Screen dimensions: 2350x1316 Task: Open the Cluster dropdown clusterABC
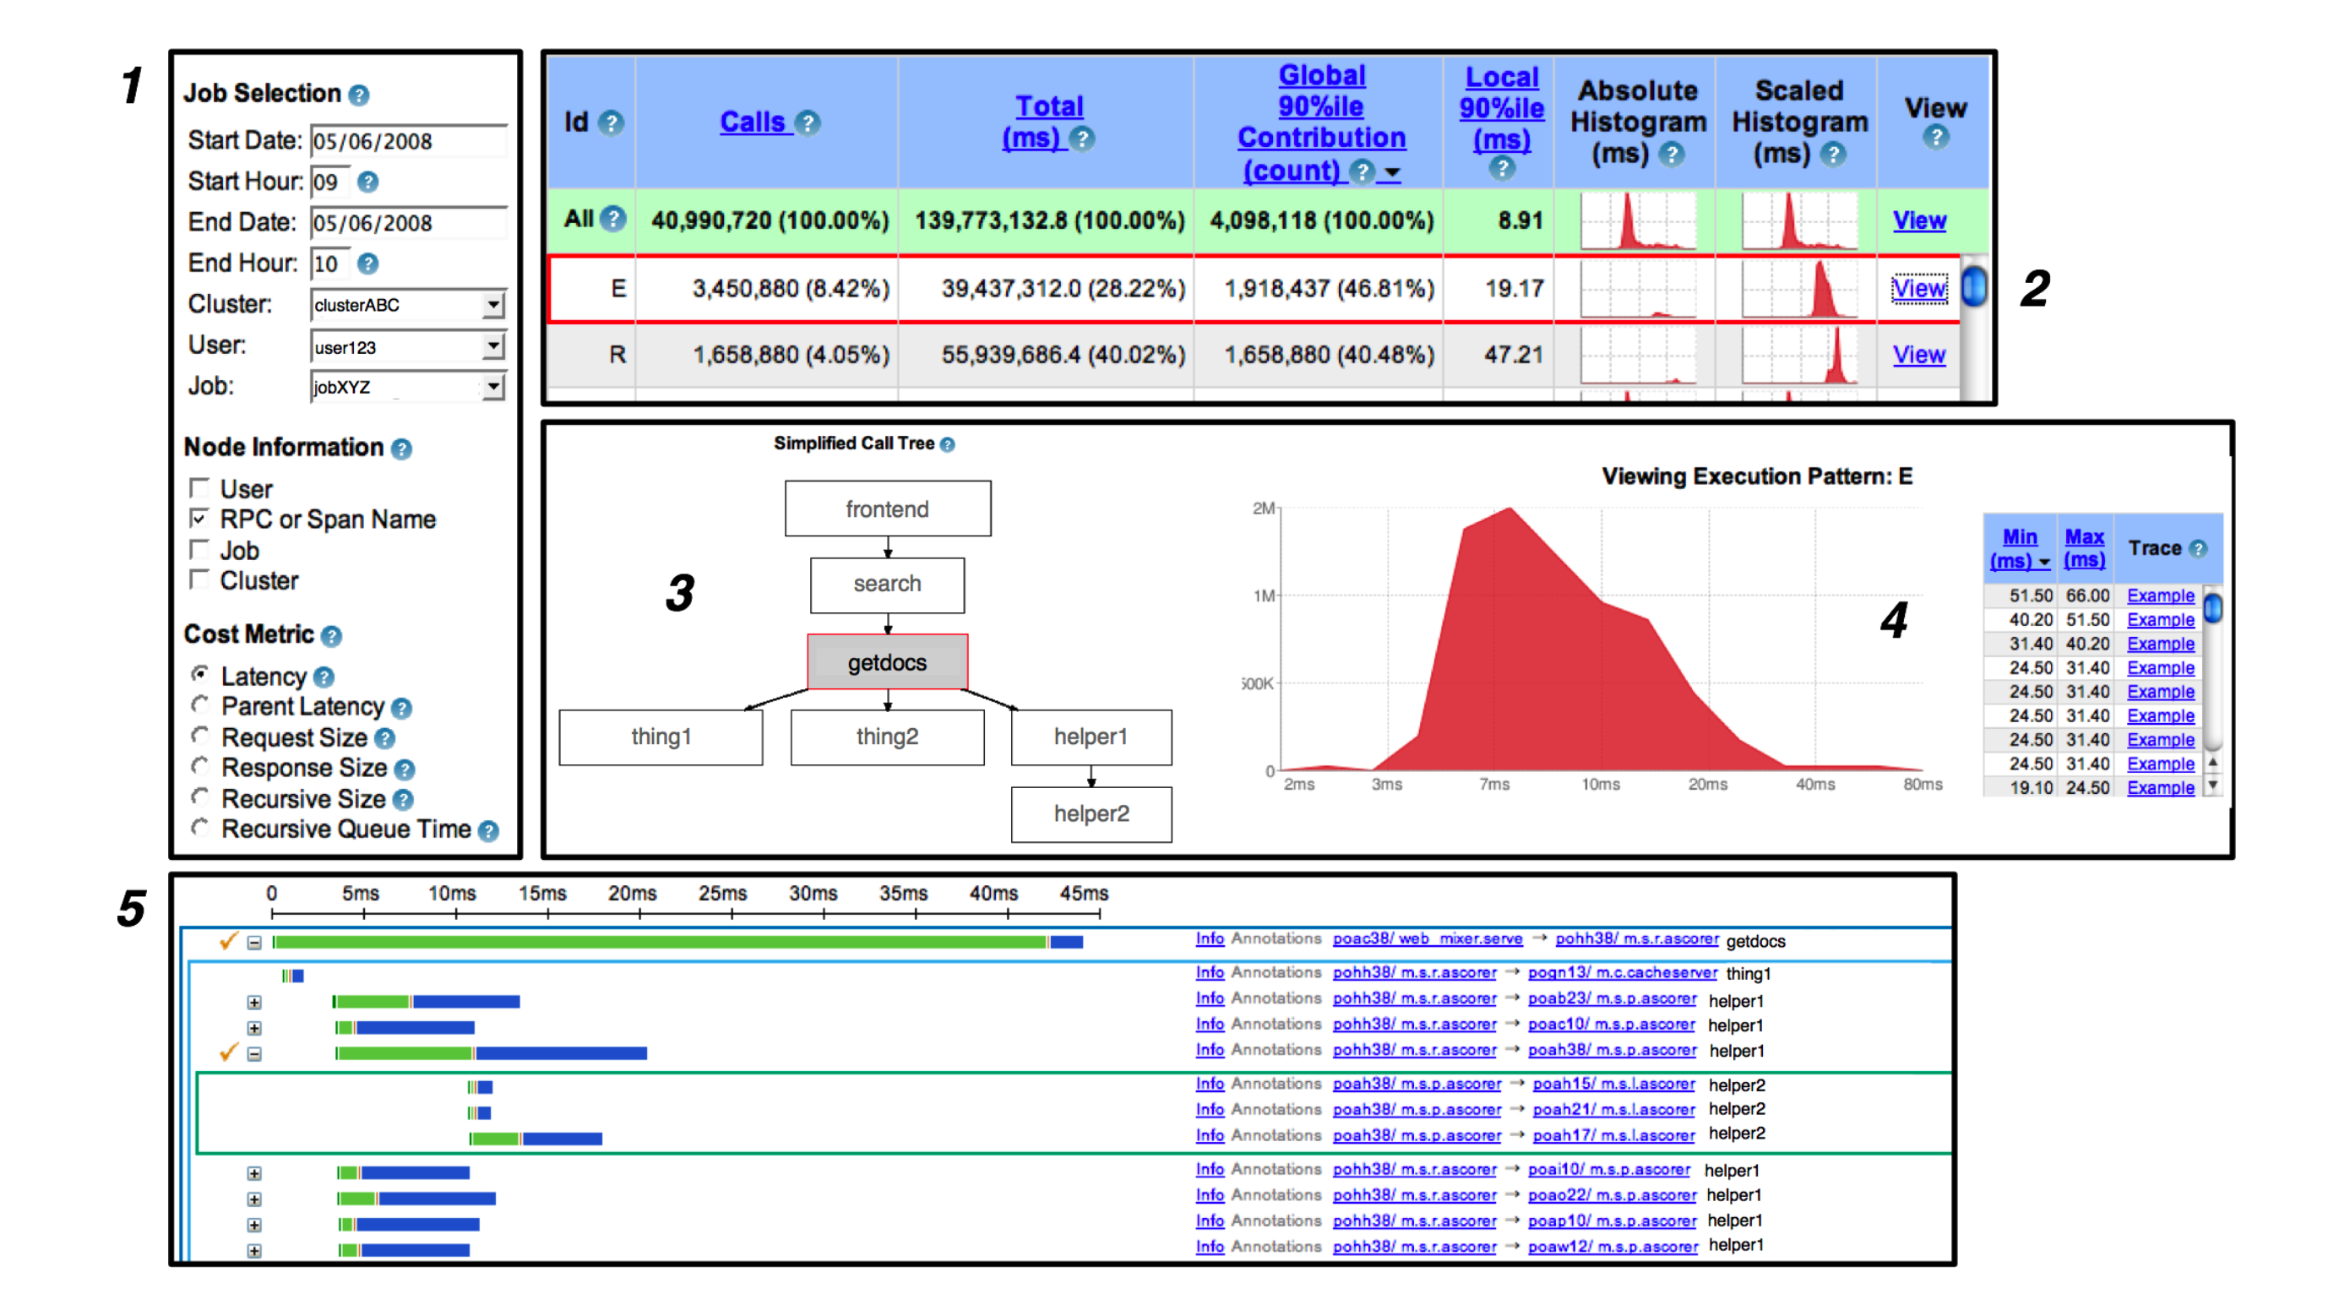408,306
